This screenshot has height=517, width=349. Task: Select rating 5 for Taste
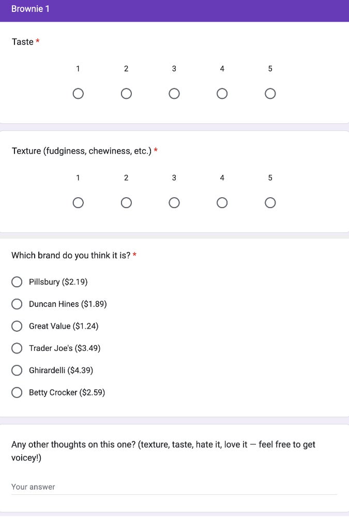tap(270, 94)
